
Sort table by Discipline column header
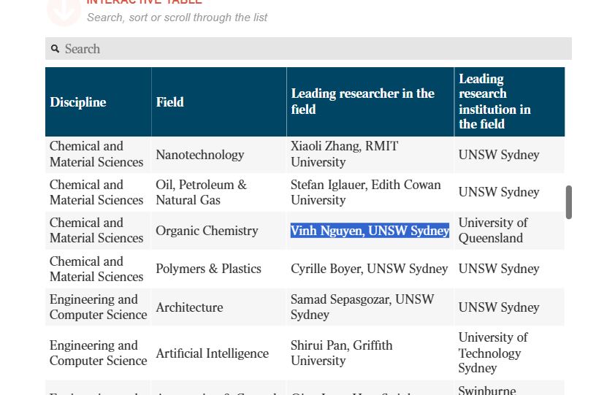click(78, 102)
